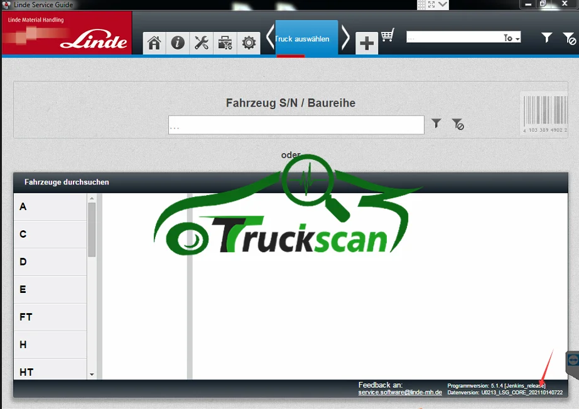Click the Programmversion 5.1.4 text
579x409 pixels.
click(496, 386)
